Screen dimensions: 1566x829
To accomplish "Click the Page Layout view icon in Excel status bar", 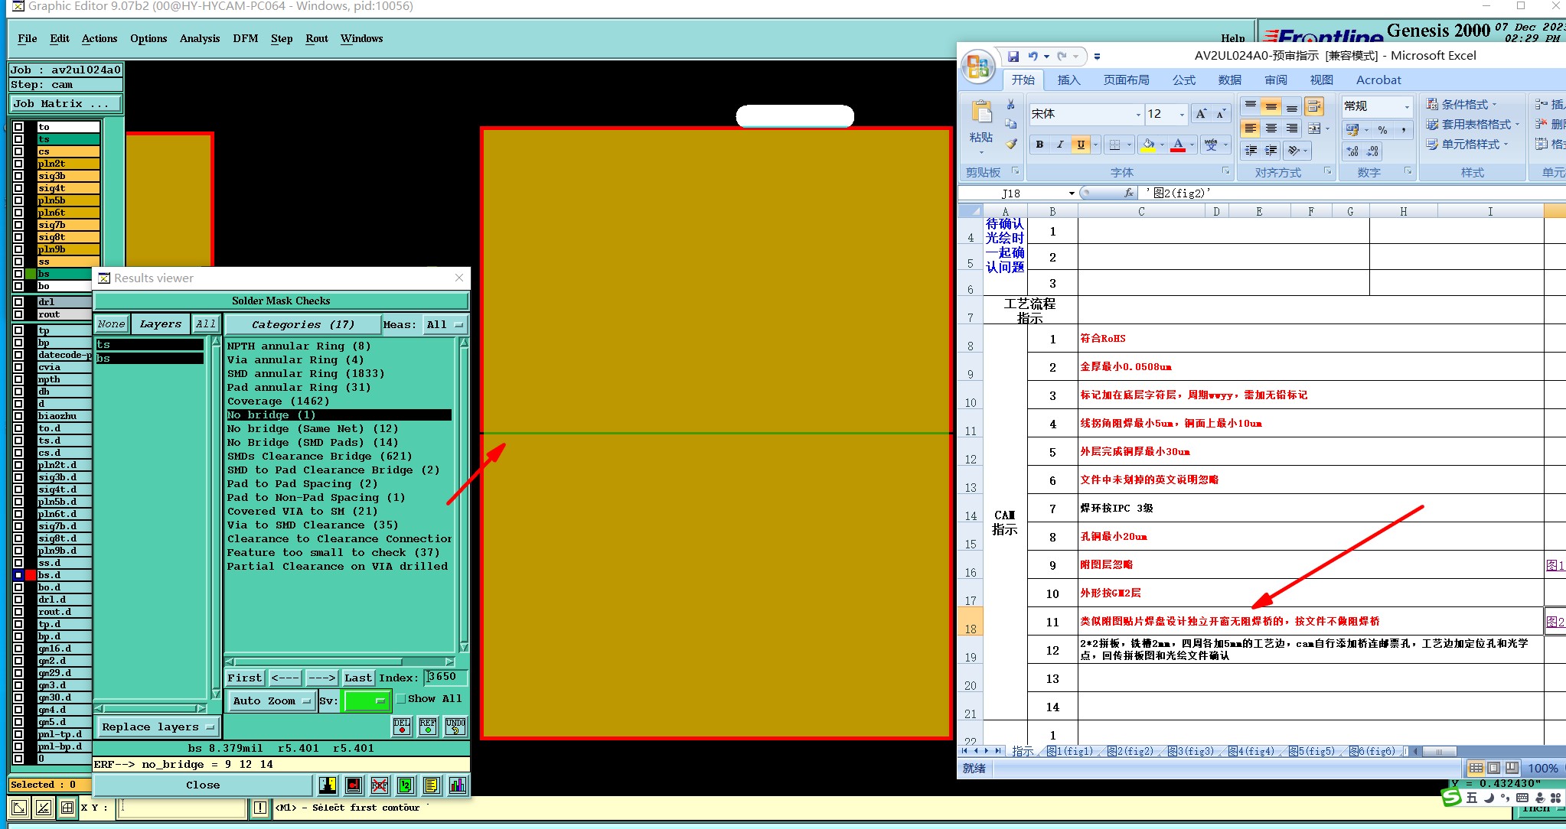I will pyautogui.click(x=1493, y=768).
